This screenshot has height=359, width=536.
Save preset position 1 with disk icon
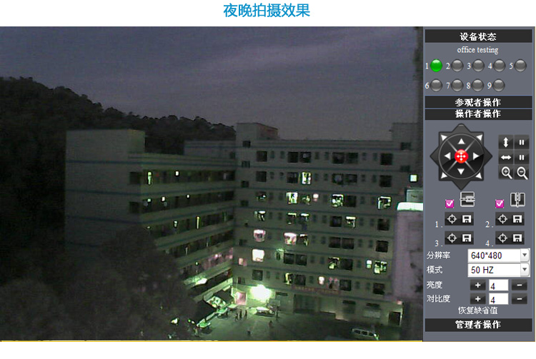point(467,220)
